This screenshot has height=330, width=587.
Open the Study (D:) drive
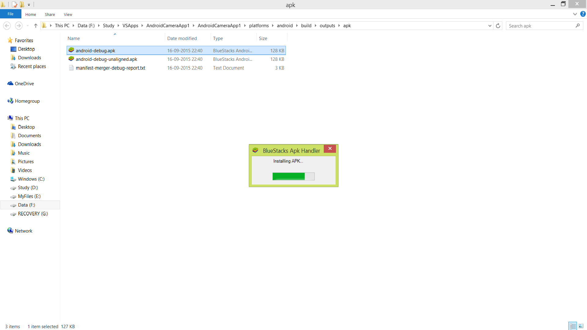point(28,188)
